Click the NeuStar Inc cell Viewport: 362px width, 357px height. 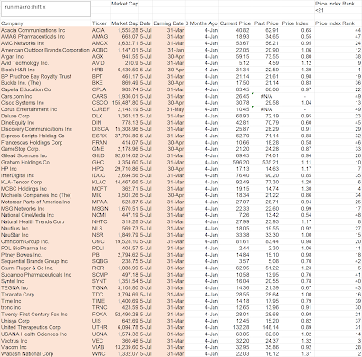coord(46,235)
